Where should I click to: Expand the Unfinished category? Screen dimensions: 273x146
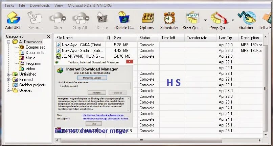[x=8, y=74]
